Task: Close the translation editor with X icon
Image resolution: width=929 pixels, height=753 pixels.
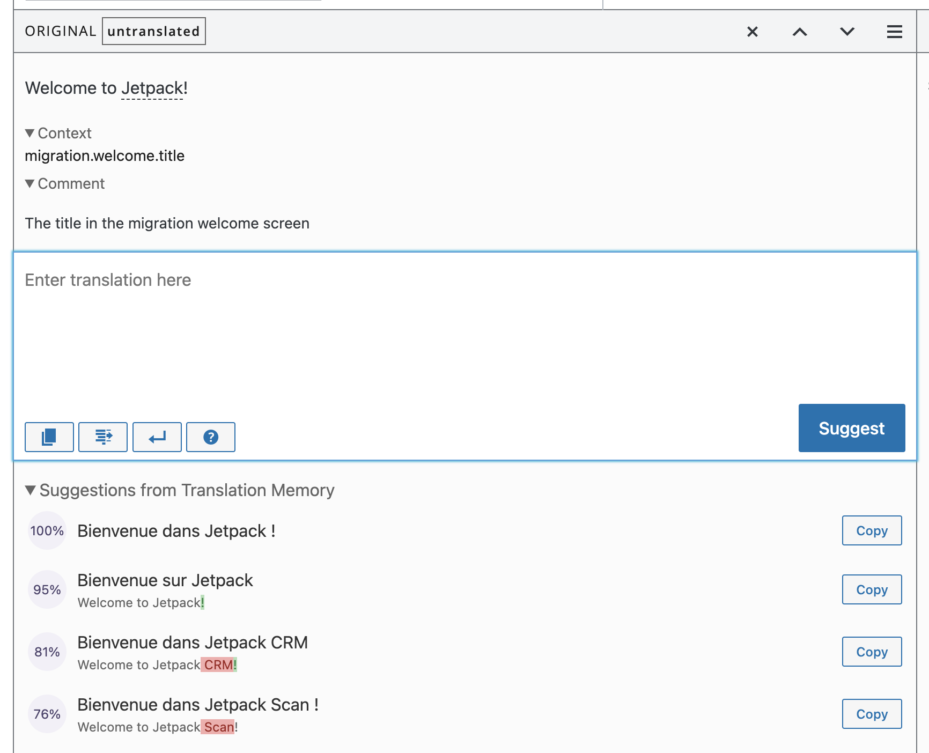Action: (x=753, y=32)
